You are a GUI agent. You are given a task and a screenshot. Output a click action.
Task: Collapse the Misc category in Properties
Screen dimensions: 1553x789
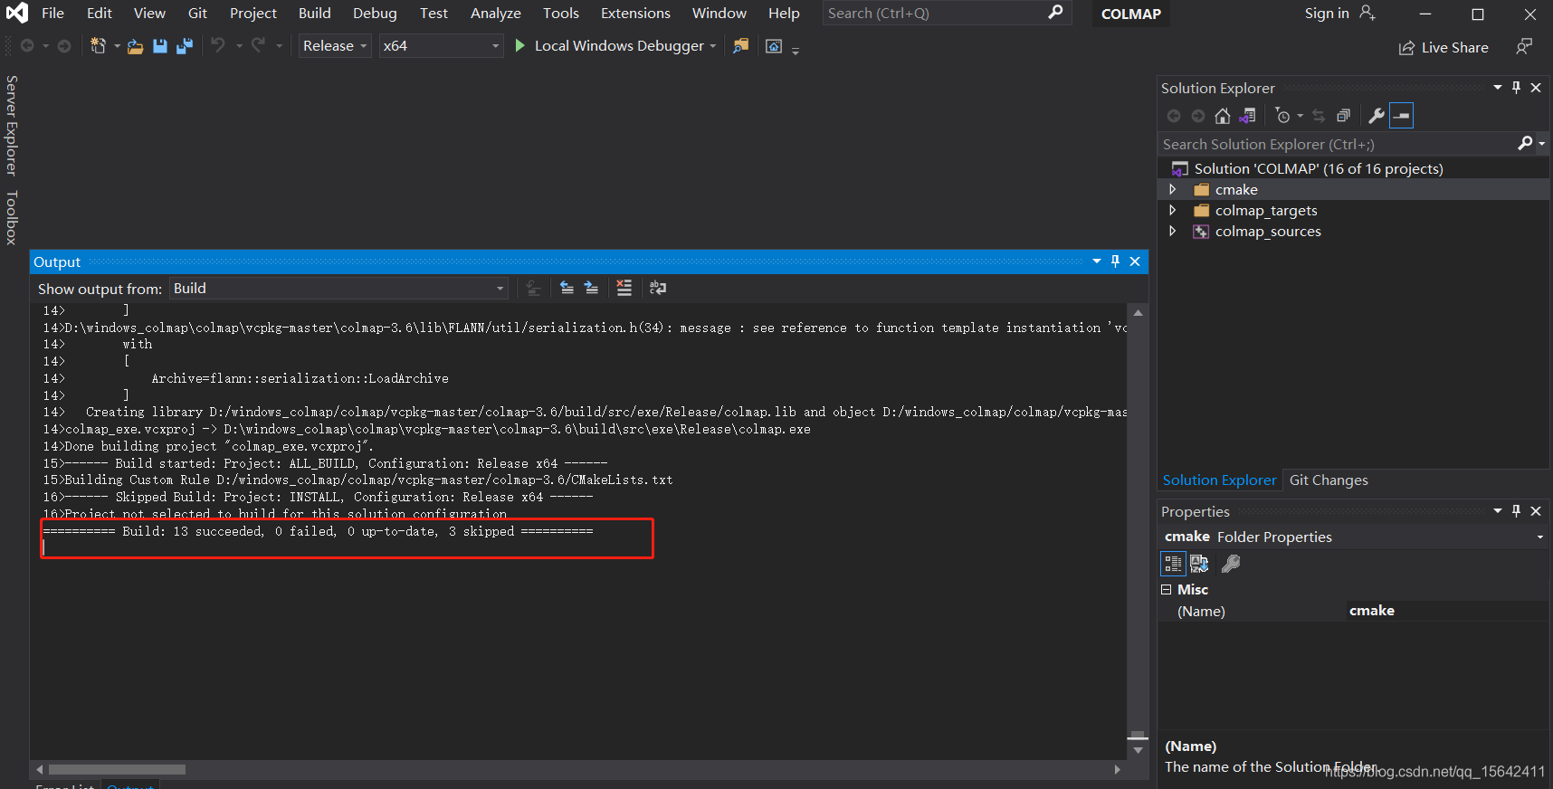click(x=1167, y=589)
